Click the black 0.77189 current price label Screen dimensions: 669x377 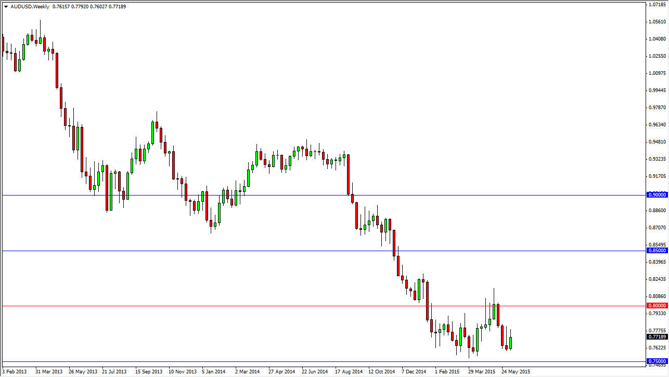tap(657, 337)
